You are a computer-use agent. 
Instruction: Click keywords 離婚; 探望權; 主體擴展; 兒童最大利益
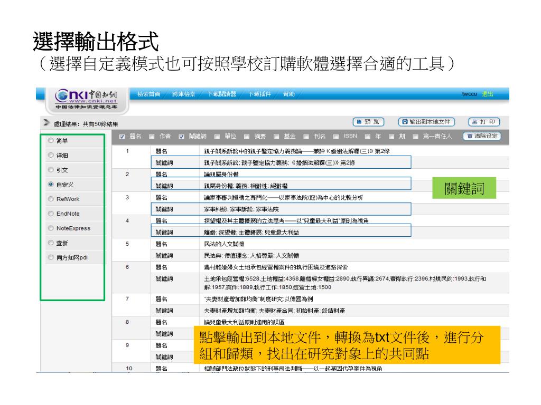pyautogui.click(x=251, y=233)
